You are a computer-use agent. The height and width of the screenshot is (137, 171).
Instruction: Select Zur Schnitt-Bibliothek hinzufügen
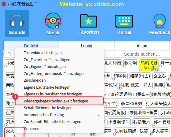[59, 122]
